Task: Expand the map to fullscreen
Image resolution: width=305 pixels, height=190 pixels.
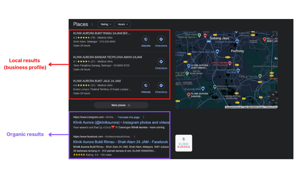Action: click(x=273, y=36)
